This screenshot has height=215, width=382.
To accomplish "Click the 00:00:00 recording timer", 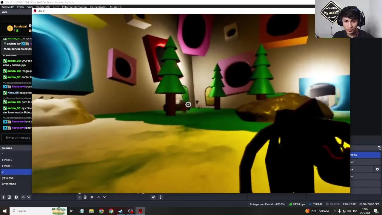I will [x=333, y=204].
